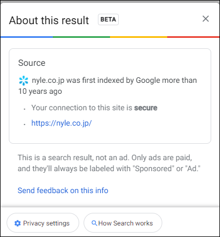Viewport: 220px width, 237px height.
Task: Click the yellow segment of color bar
Action: 139,37
